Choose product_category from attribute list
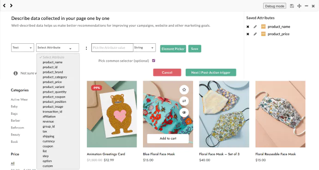 (55, 77)
